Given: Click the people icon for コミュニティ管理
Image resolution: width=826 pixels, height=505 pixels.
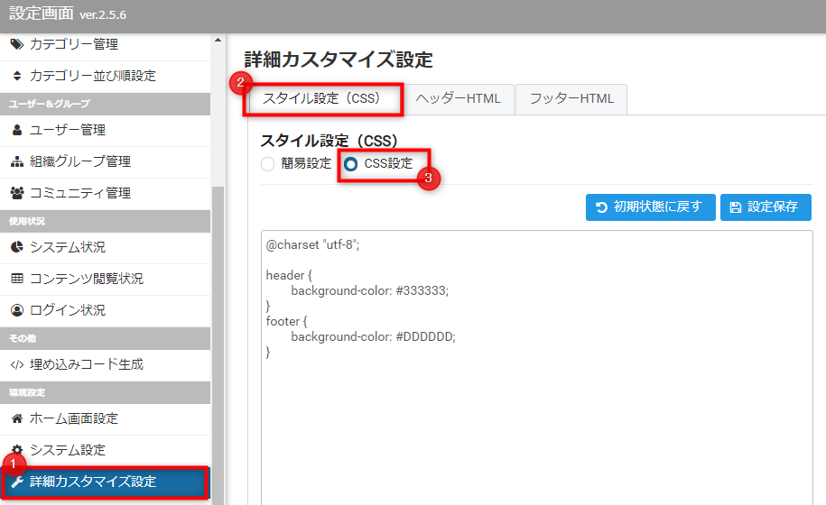Looking at the screenshot, I should pyautogui.click(x=17, y=193).
